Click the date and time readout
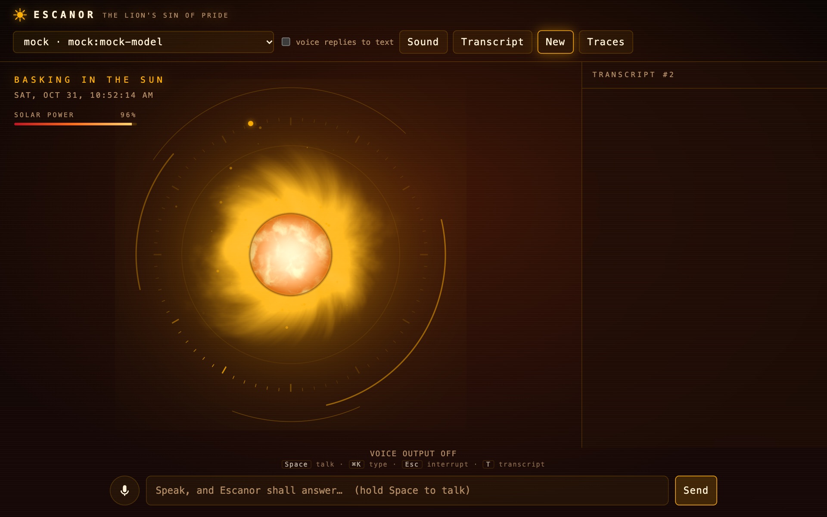Viewport: 827px width, 517px height. click(84, 95)
